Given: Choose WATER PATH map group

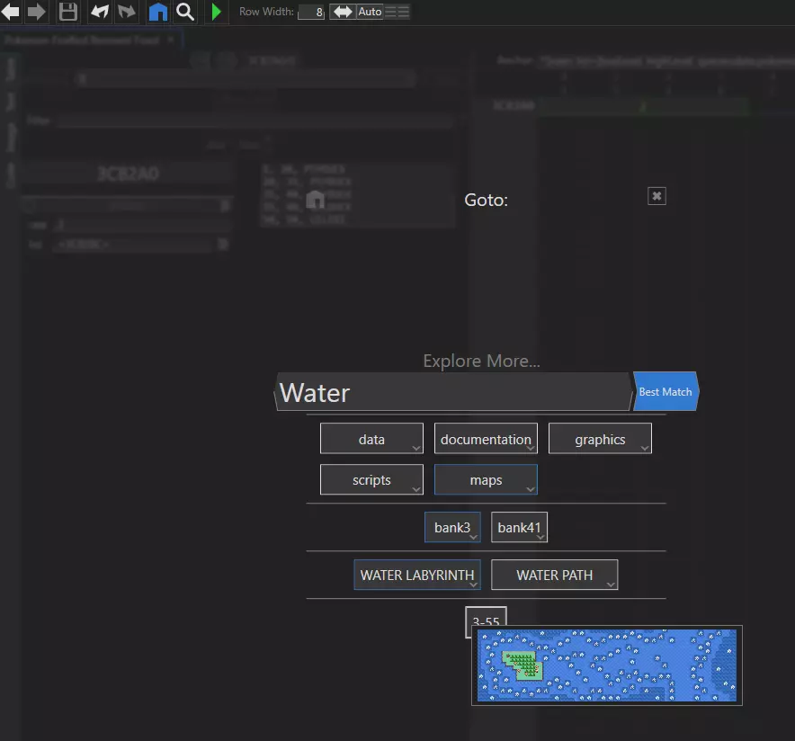Looking at the screenshot, I should coord(555,575).
